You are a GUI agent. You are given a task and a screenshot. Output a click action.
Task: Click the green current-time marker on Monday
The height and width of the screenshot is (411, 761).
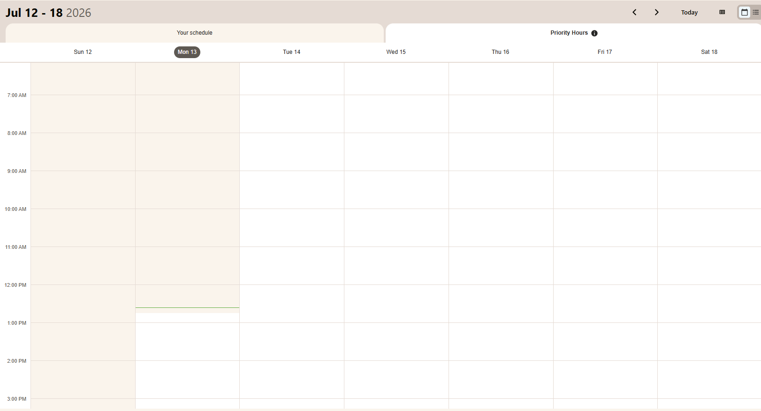point(187,308)
